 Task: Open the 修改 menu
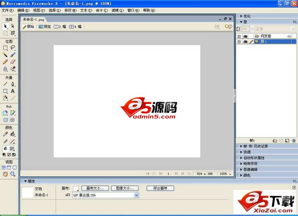pyautogui.click(x=70, y=10)
